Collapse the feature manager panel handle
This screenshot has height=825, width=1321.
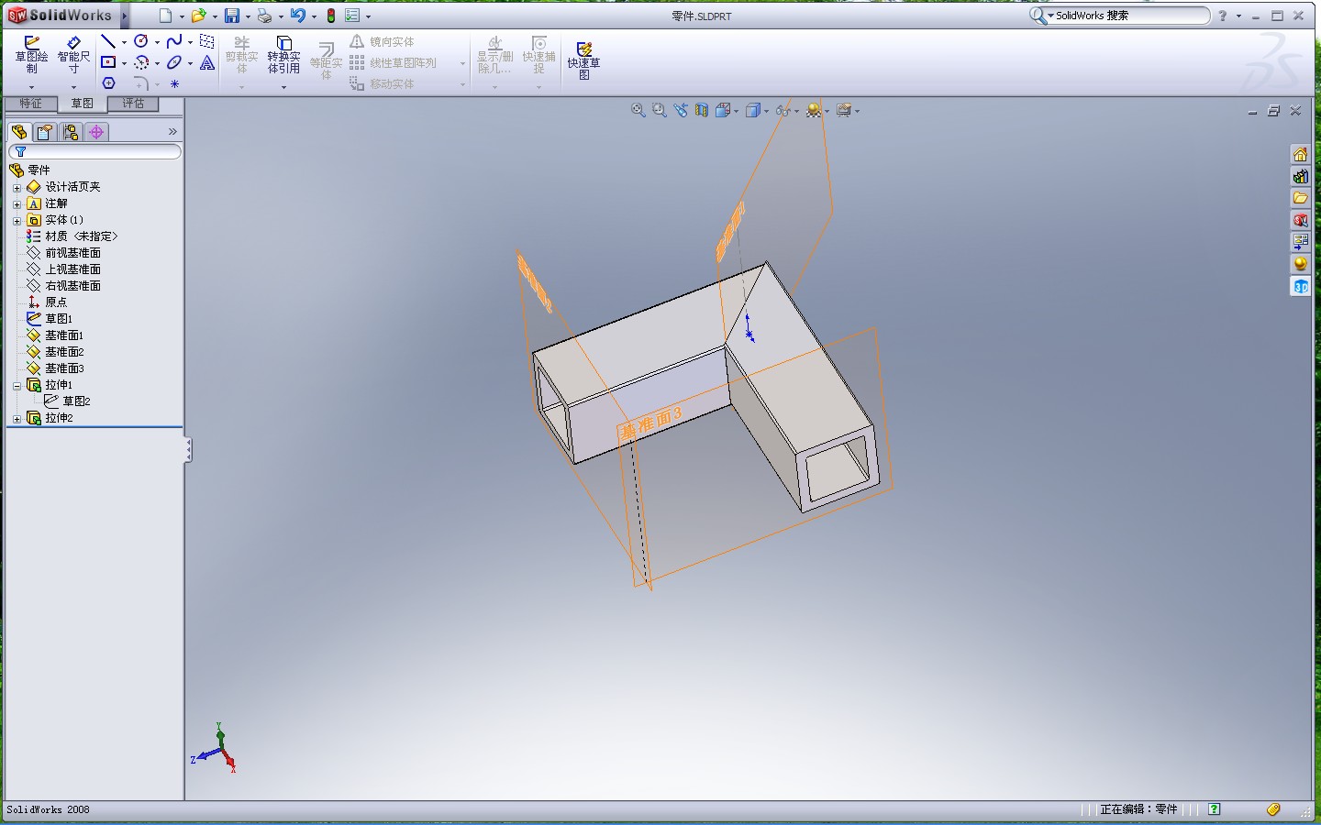tap(188, 449)
